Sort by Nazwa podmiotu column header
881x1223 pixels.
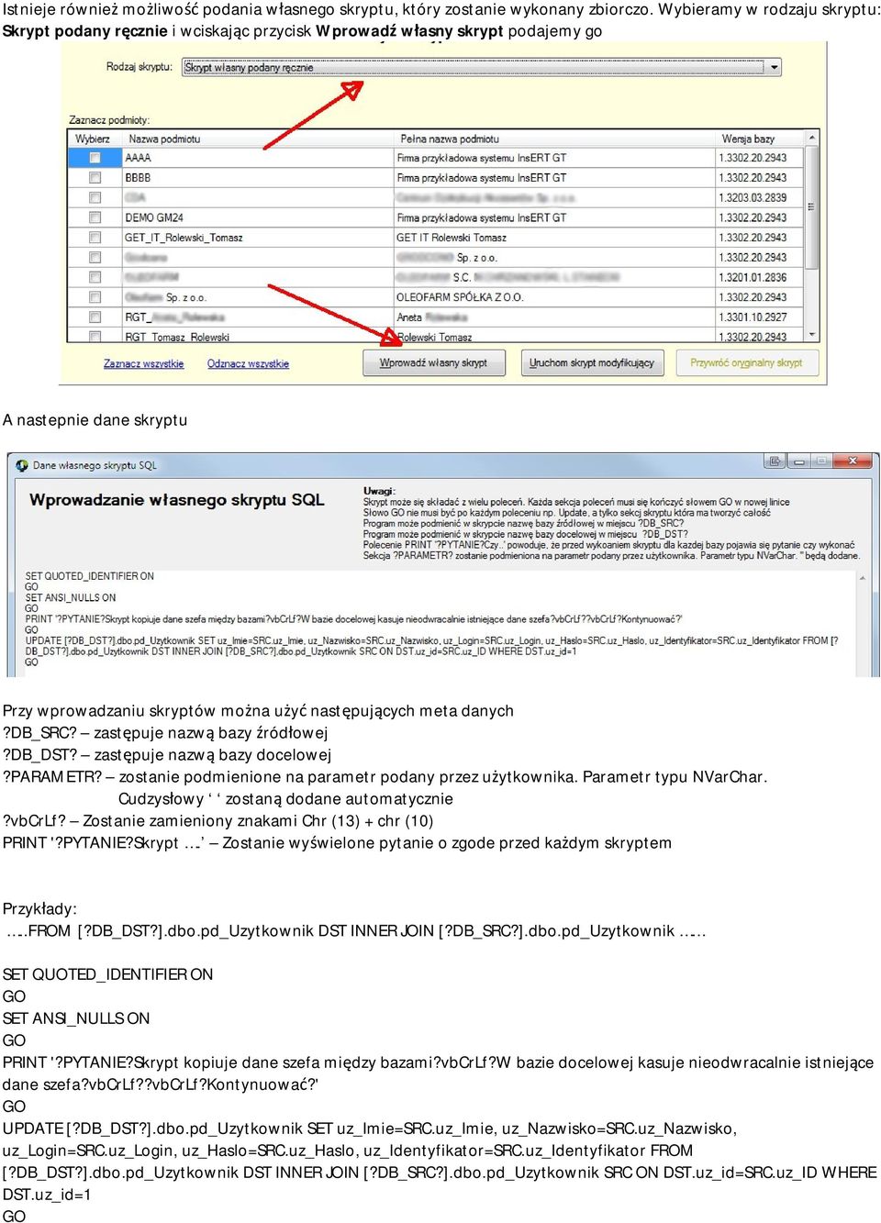258,139
